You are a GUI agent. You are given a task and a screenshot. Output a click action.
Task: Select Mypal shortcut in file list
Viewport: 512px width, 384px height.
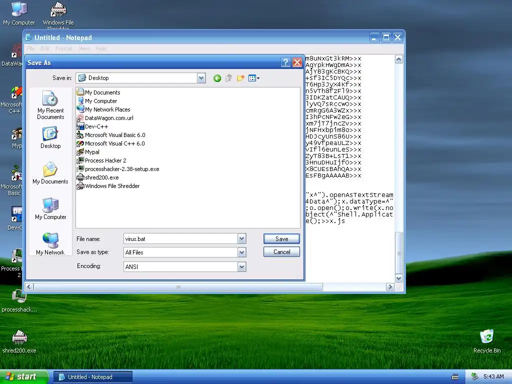88,152
